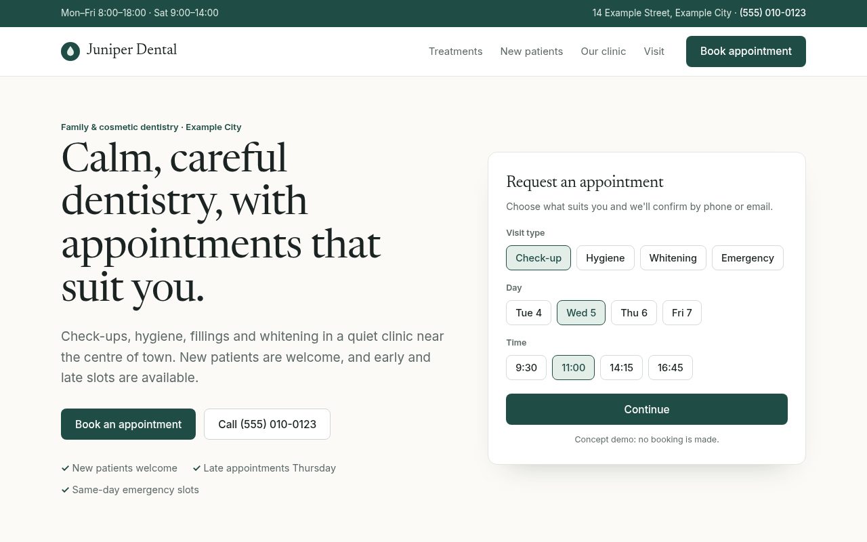867x542 pixels.
Task: Select Wed 5 as the day
Action: (581, 313)
